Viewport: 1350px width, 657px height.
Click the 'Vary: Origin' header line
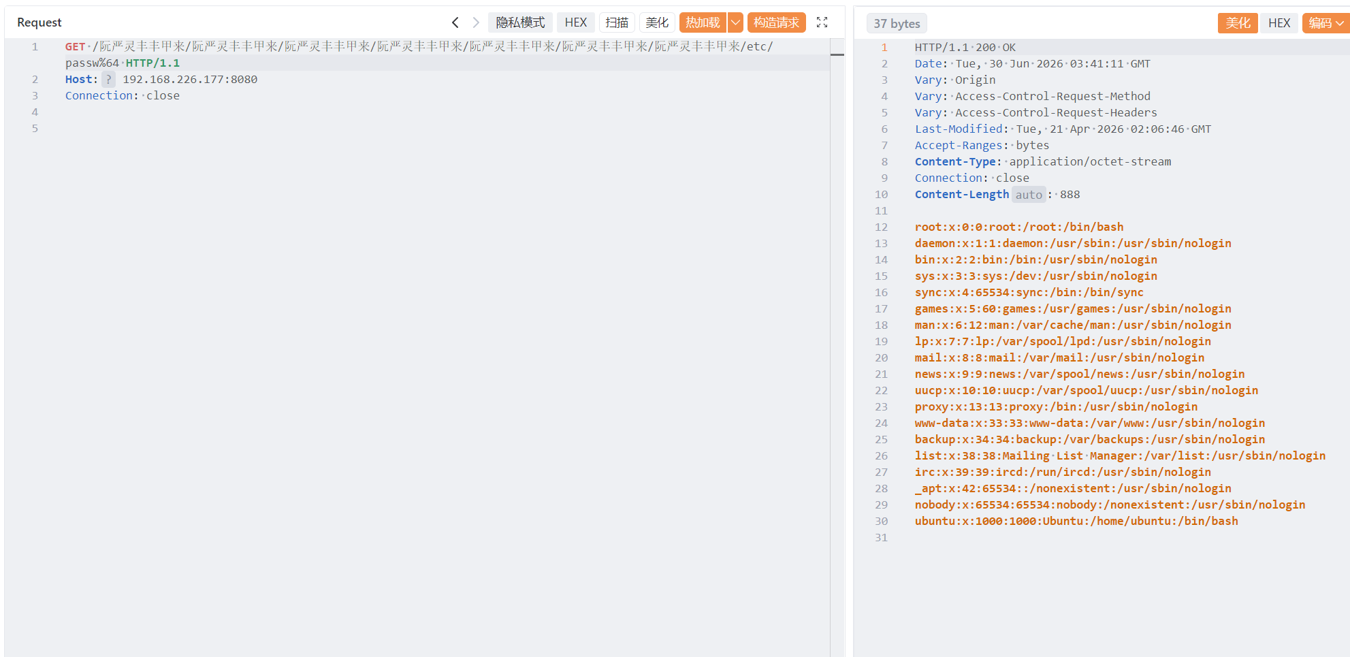954,80
